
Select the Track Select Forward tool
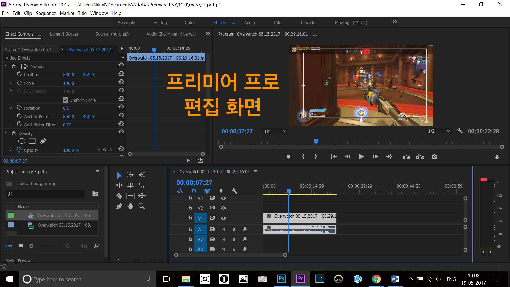pyautogui.click(x=130, y=175)
